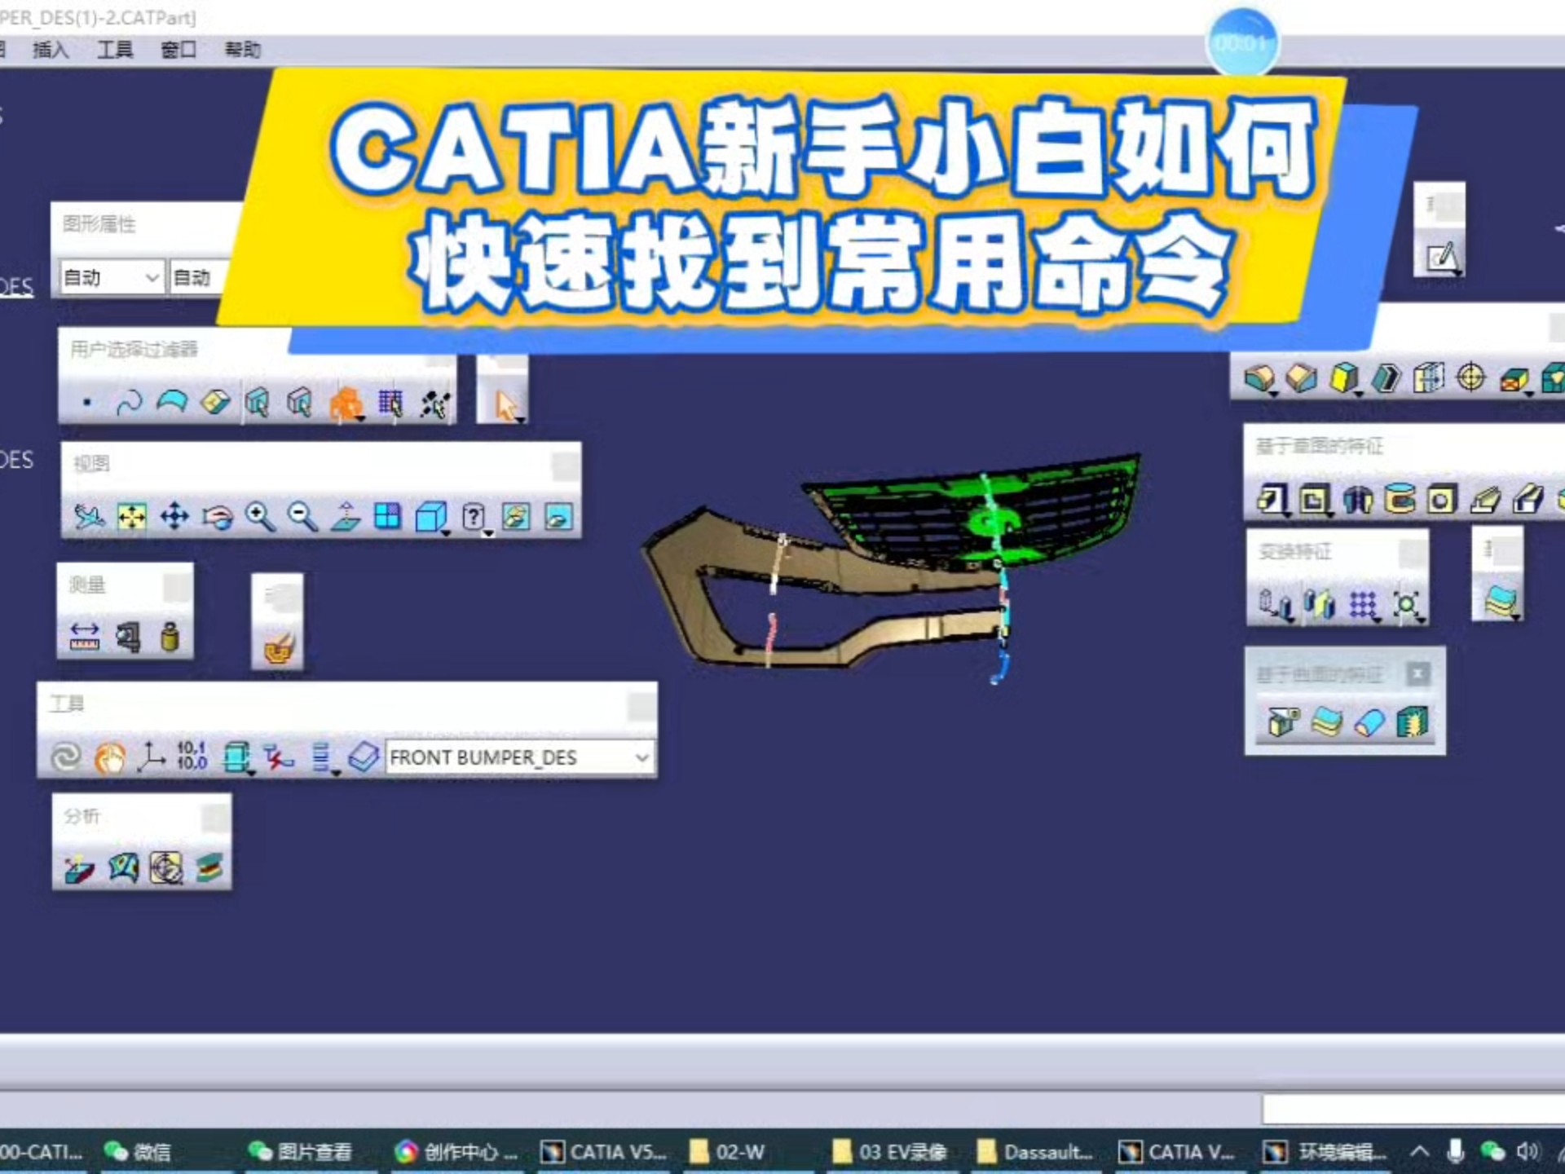The image size is (1565, 1174).
Task: Enable the volume selection filter
Action: click(x=215, y=402)
